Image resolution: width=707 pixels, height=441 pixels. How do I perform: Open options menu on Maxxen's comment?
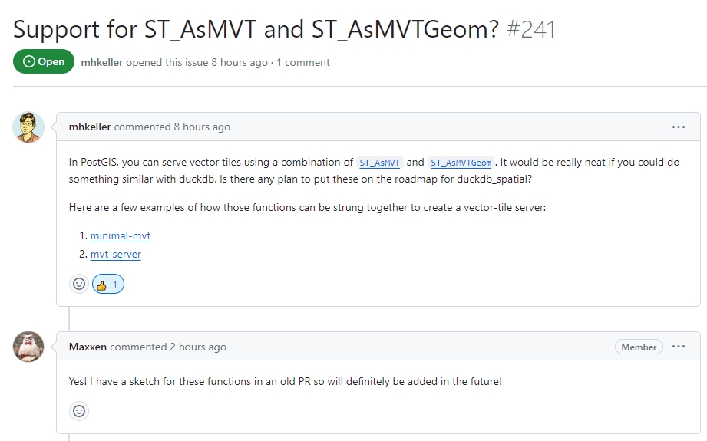(x=678, y=347)
